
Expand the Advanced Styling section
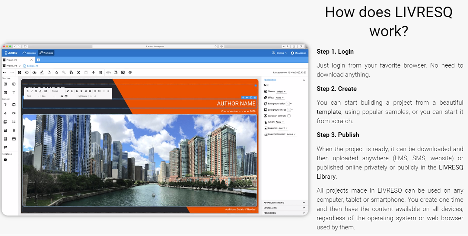point(284,203)
